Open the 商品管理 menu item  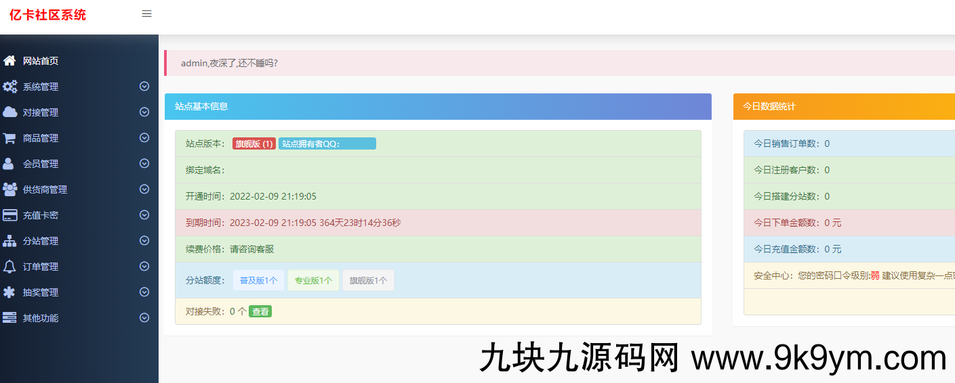tap(41, 138)
